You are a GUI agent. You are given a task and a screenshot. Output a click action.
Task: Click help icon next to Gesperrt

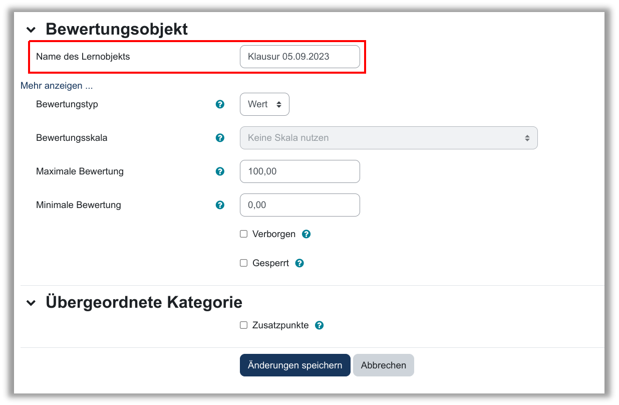(x=299, y=263)
